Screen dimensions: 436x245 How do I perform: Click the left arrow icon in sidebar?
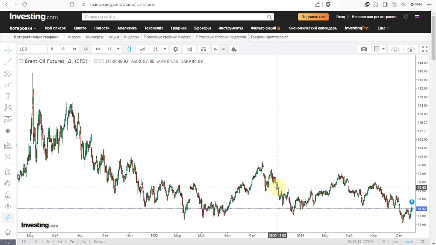(8, 131)
